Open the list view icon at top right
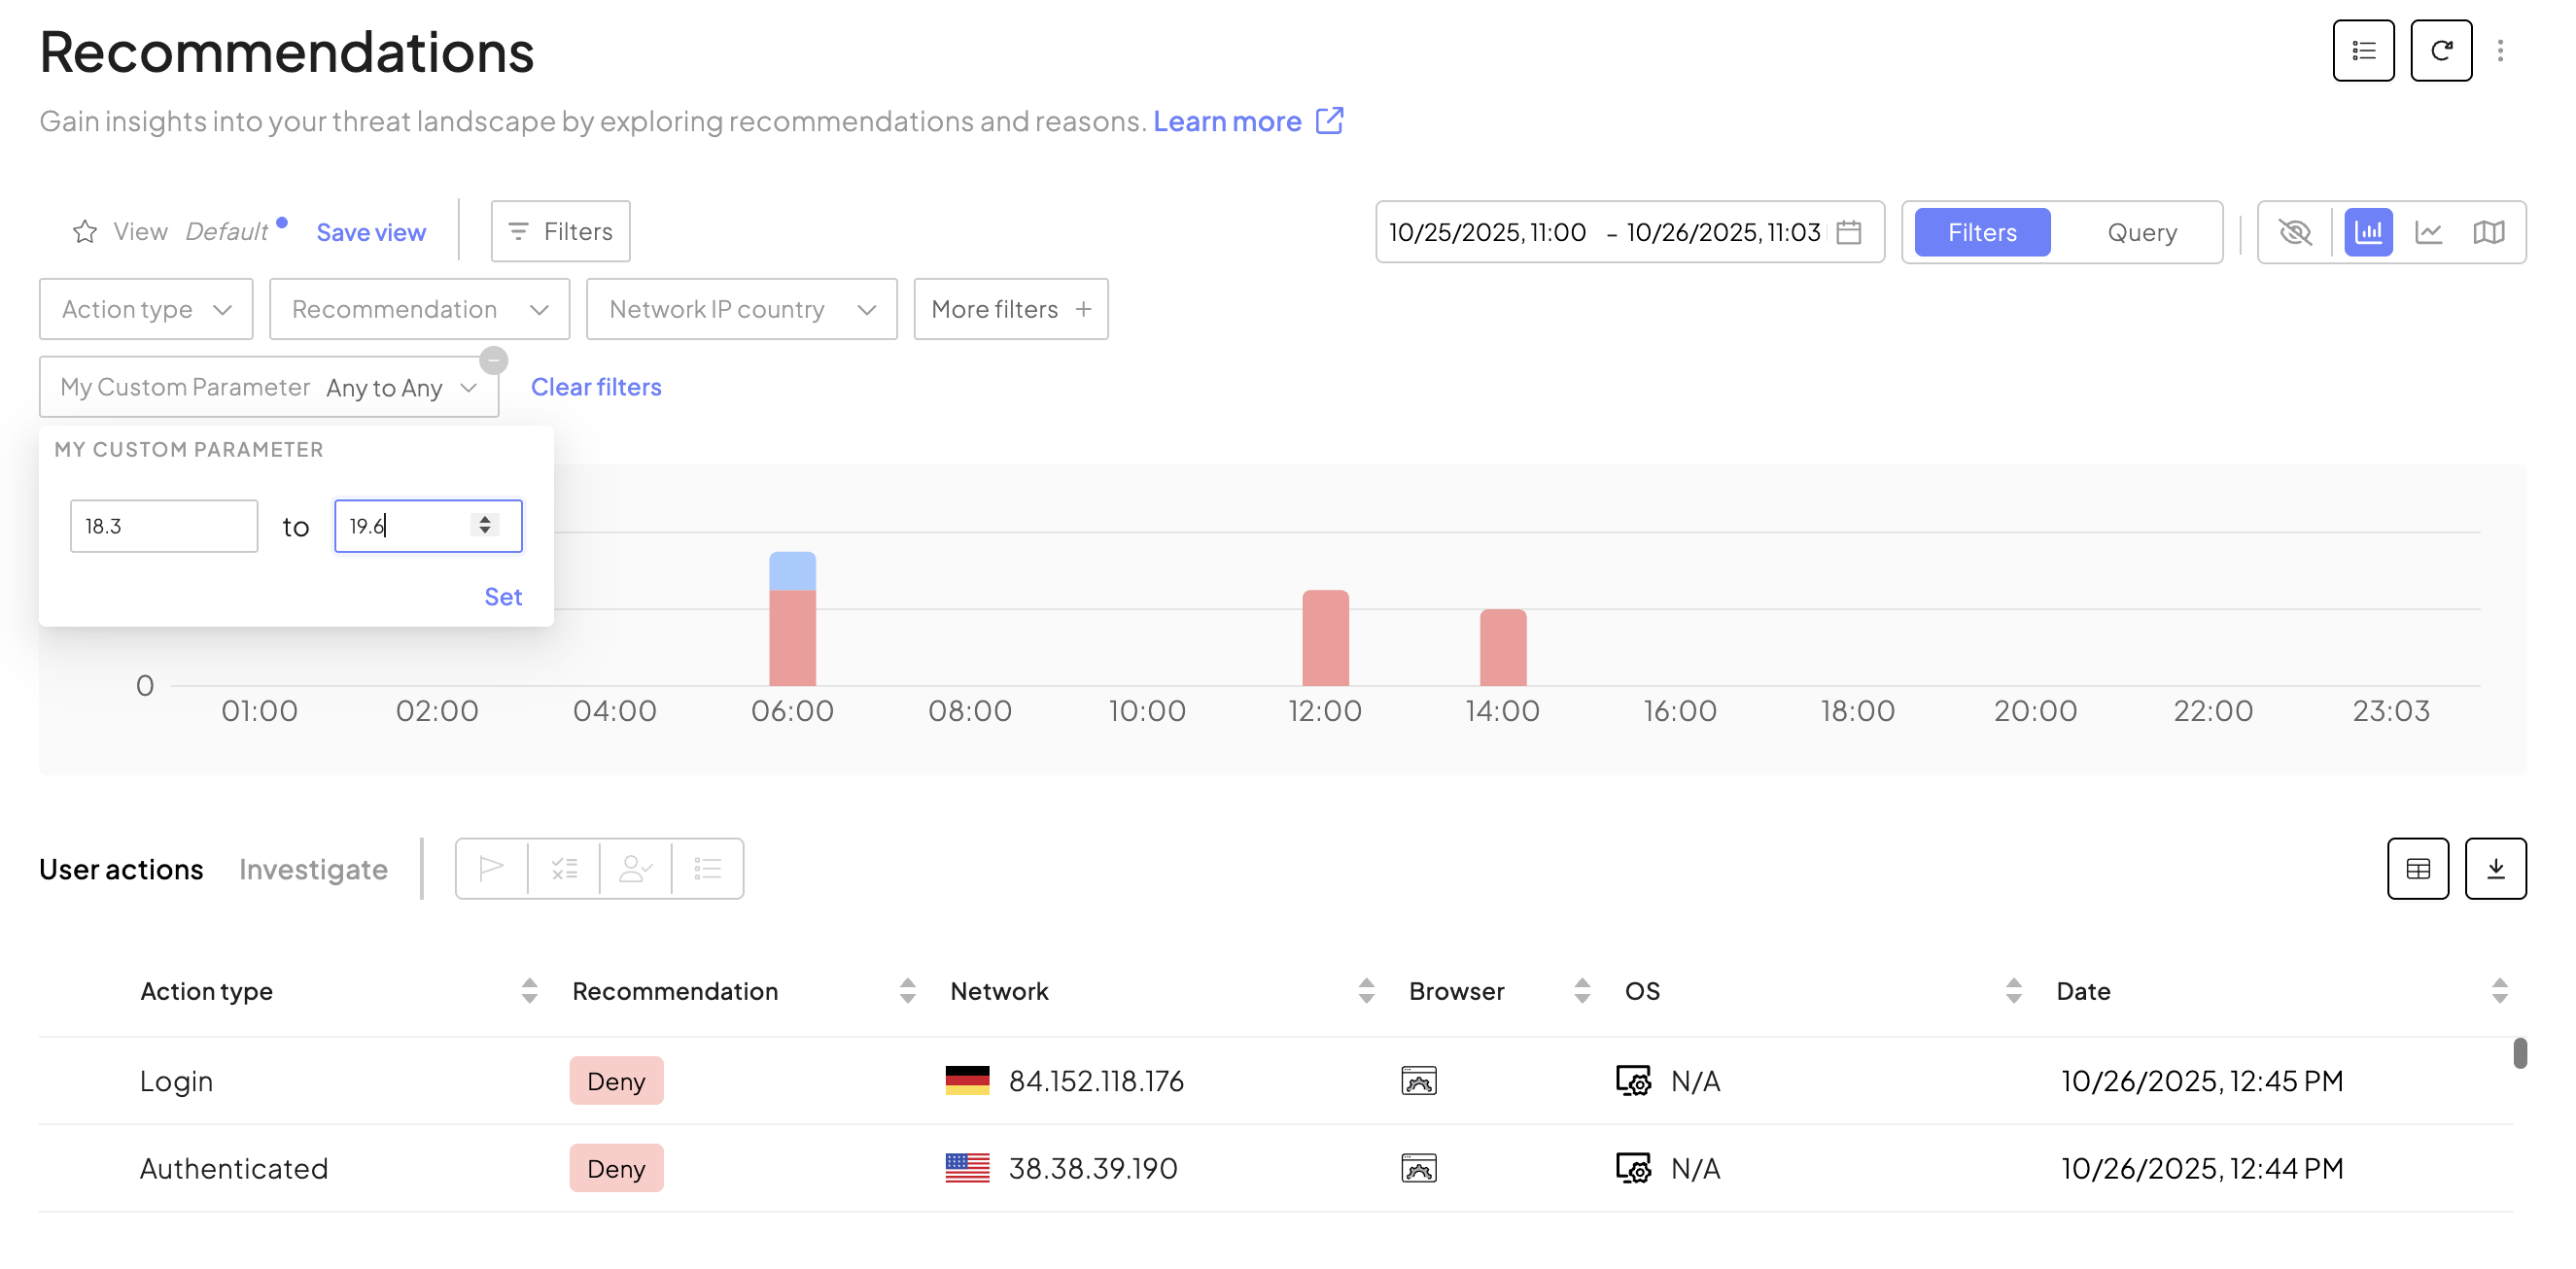The image size is (2576, 1269). 2362,51
